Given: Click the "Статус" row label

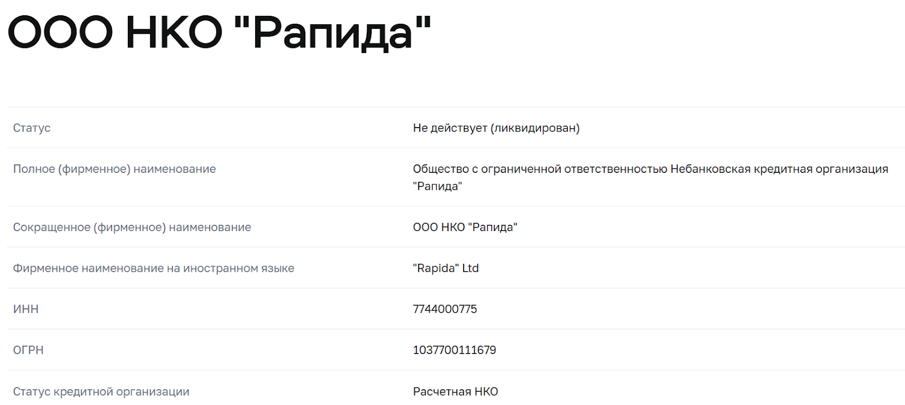Looking at the screenshot, I should (32, 128).
